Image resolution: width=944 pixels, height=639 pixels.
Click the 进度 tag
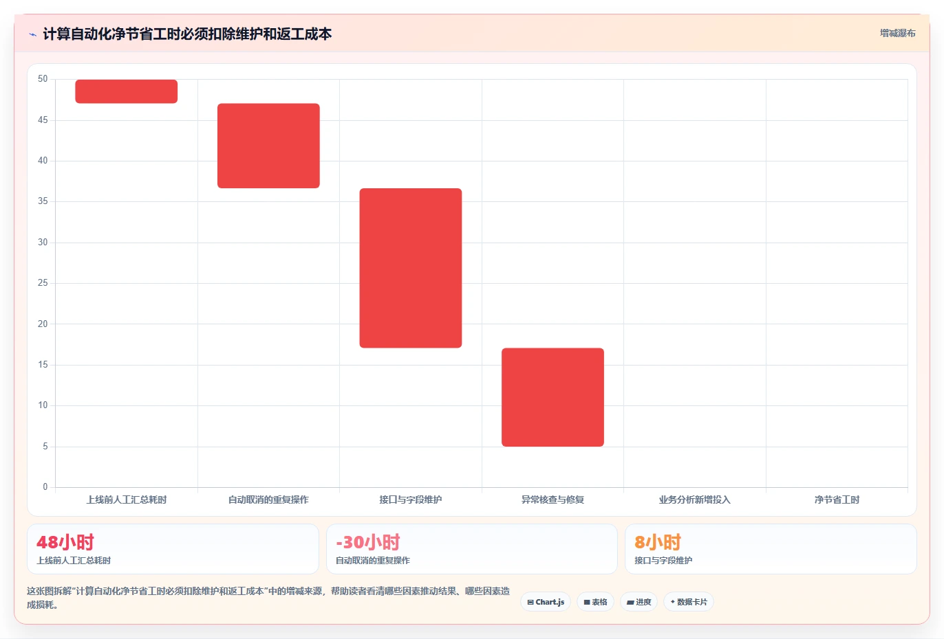[x=639, y=602]
